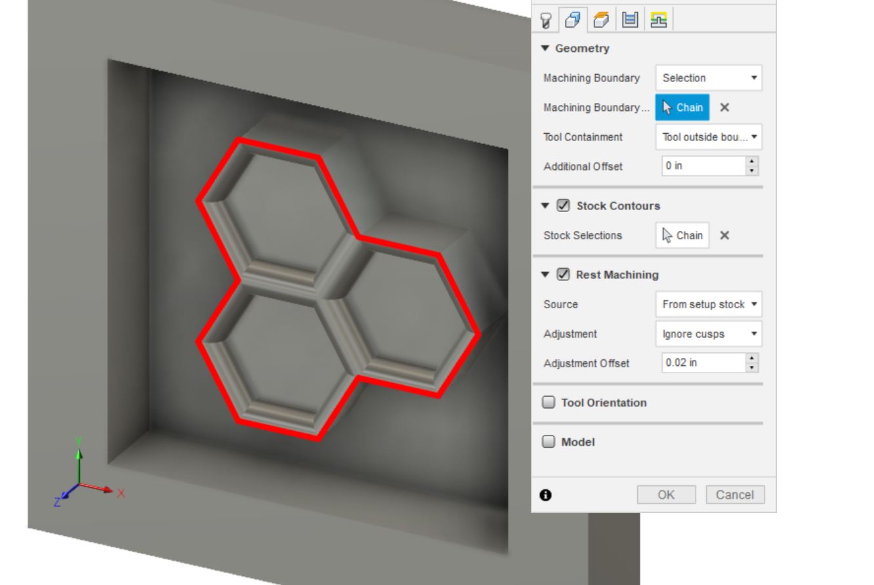Screen dimensions: 874x585
Task: Enable the Tool Orientation checkbox
Action: tap(549, 403)
